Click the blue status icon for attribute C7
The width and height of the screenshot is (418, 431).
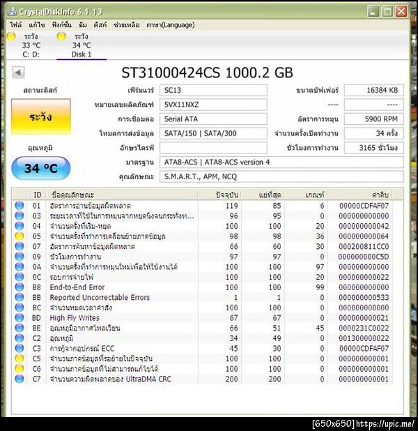click(x=20, y=379)
